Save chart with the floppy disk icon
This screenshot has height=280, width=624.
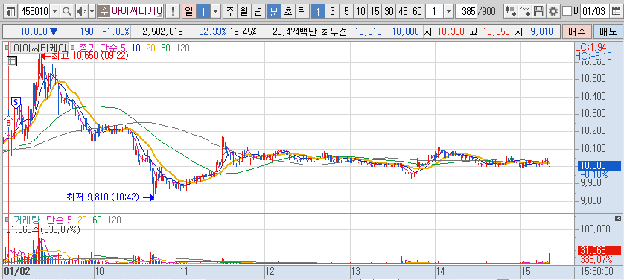click(539, 11)
